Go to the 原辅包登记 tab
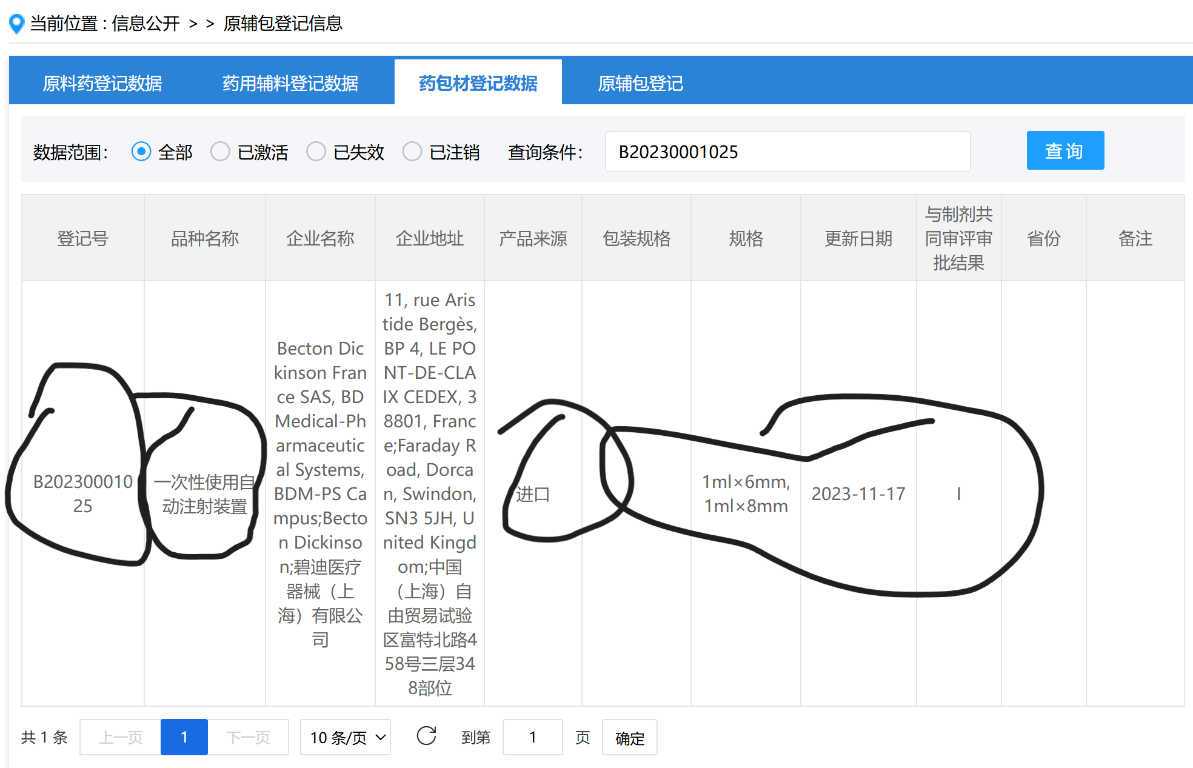Viewport: 1193px width, 768px height. [640, 83]
